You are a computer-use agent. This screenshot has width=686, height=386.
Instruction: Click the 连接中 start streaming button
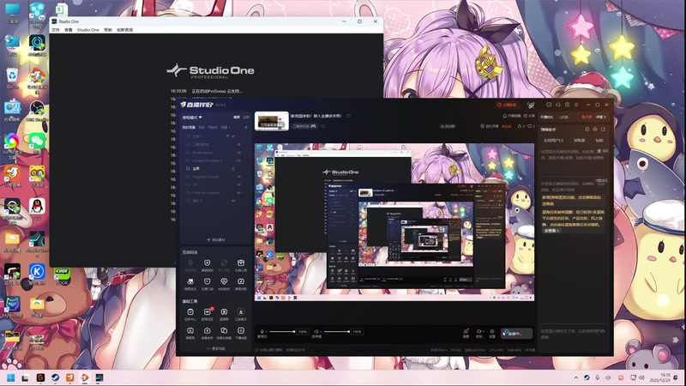point(517,334)
